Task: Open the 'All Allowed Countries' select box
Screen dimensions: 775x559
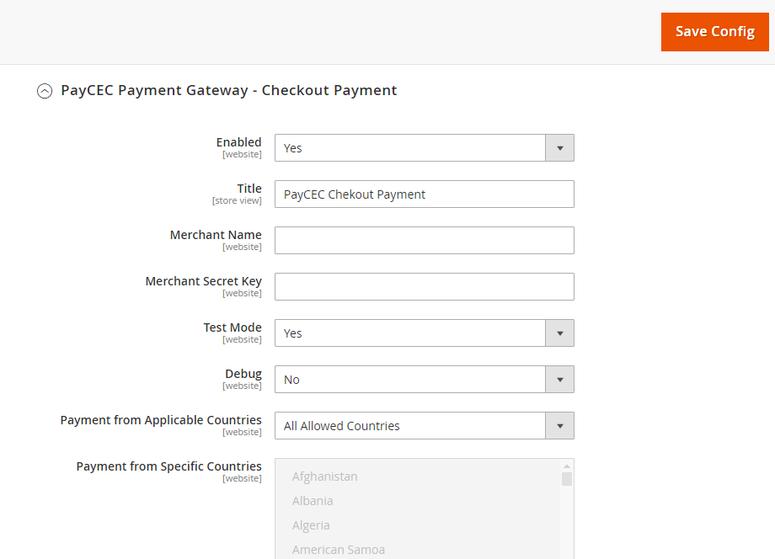Action: click(410, 426)
